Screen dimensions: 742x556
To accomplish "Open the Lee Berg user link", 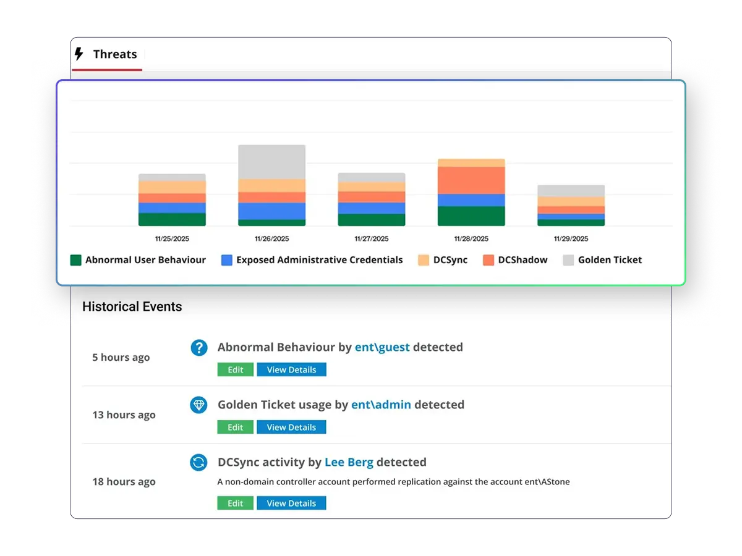I will [349, 462].
